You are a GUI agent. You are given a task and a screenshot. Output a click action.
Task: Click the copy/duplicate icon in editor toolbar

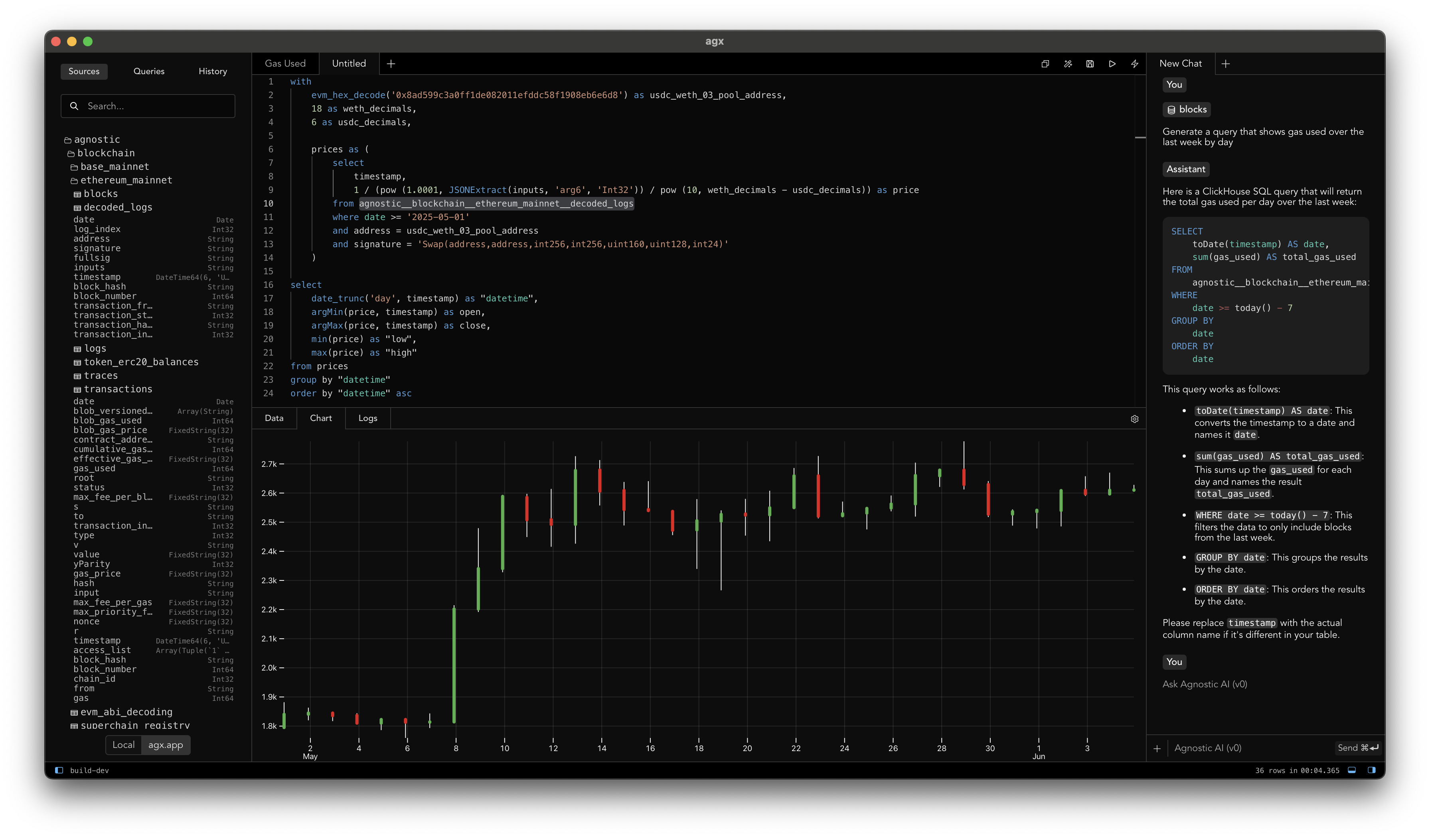(x=1045, y=64)
